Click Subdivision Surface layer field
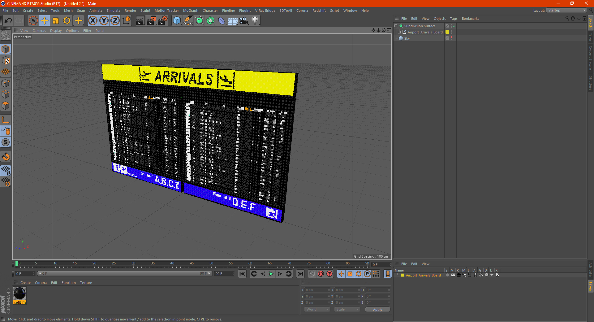This screenshot has width=594, height=322. (x=447, y=26)
